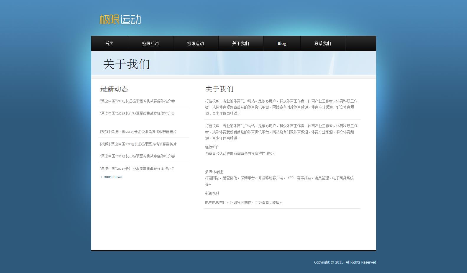The image size is (467, 273).
Task: Click the 极限运动 site logo
Action: coord(120,19)
